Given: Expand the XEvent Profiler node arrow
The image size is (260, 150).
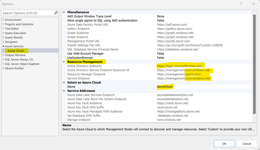Looking at the screenshot, I should [x=3, y=68].
